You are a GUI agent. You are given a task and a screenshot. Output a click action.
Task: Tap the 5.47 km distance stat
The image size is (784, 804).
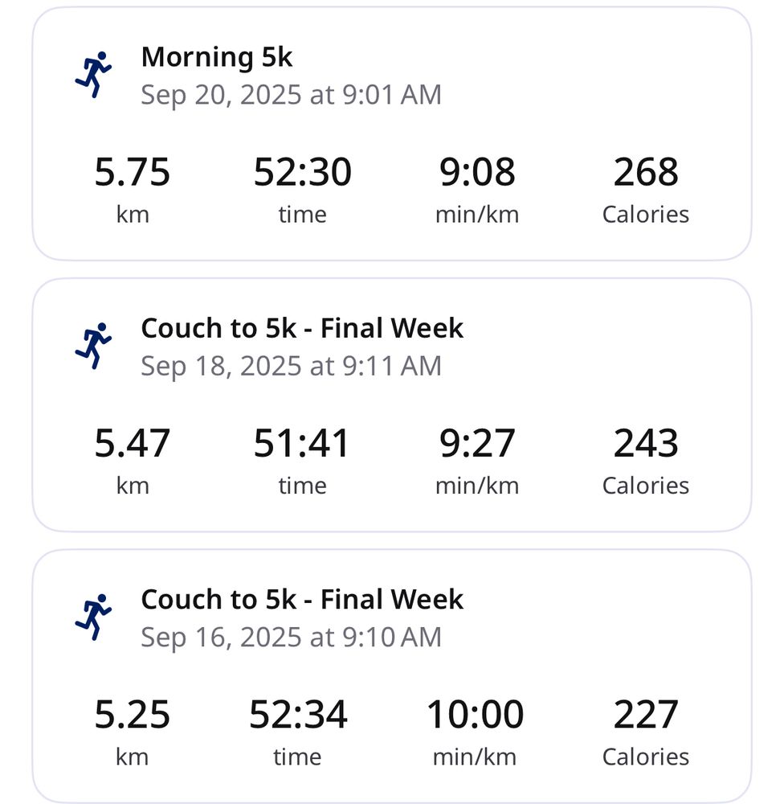133,461
